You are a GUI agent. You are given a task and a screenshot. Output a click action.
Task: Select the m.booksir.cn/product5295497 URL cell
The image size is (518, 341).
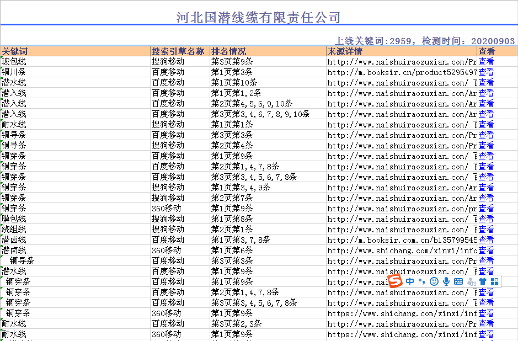click(402, 72)
